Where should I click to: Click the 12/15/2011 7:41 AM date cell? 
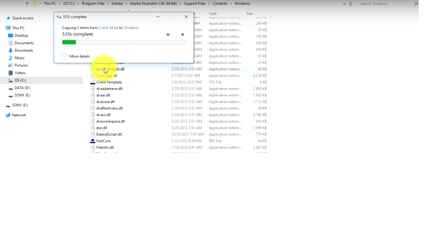[x=187, y=134]
